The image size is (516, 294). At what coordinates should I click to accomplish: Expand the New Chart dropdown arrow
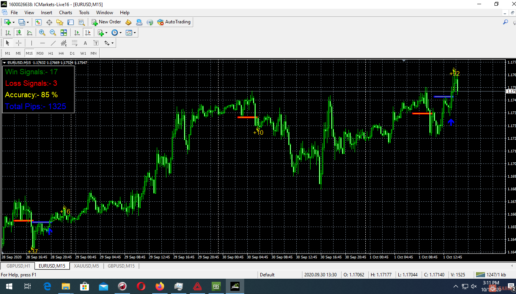click(13, 22)
